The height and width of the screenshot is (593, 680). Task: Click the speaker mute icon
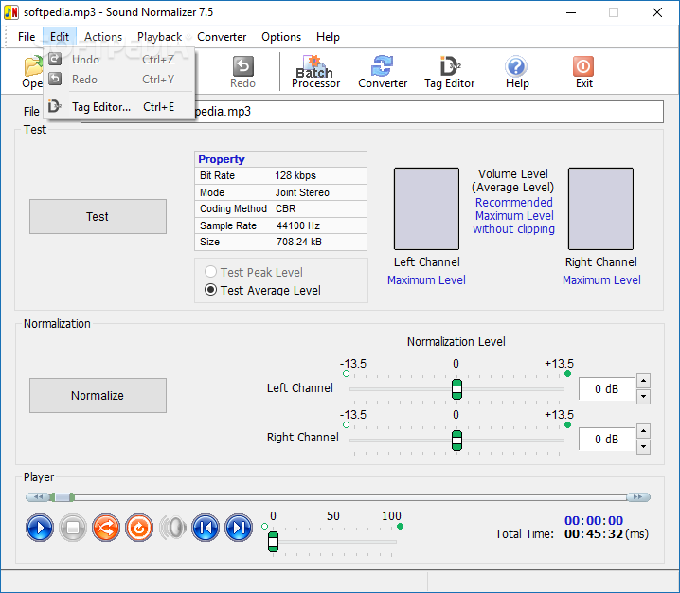click(x=172, y=528)
